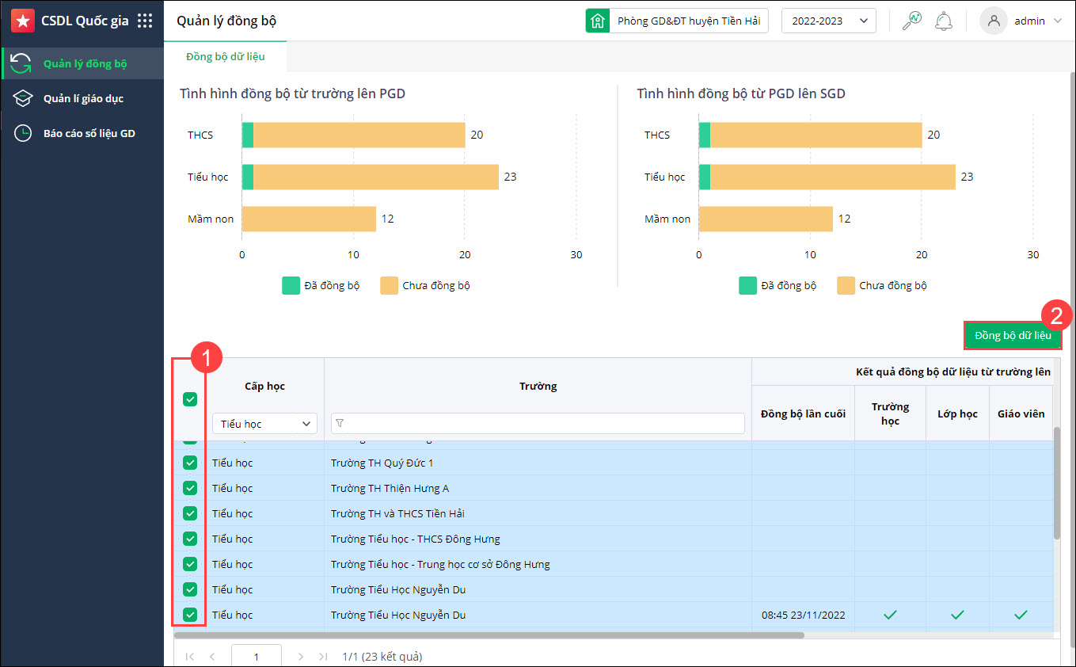Click the CSDL Quốc gia star logo
Screen dimensions: 1076x667
coord(23,21)
